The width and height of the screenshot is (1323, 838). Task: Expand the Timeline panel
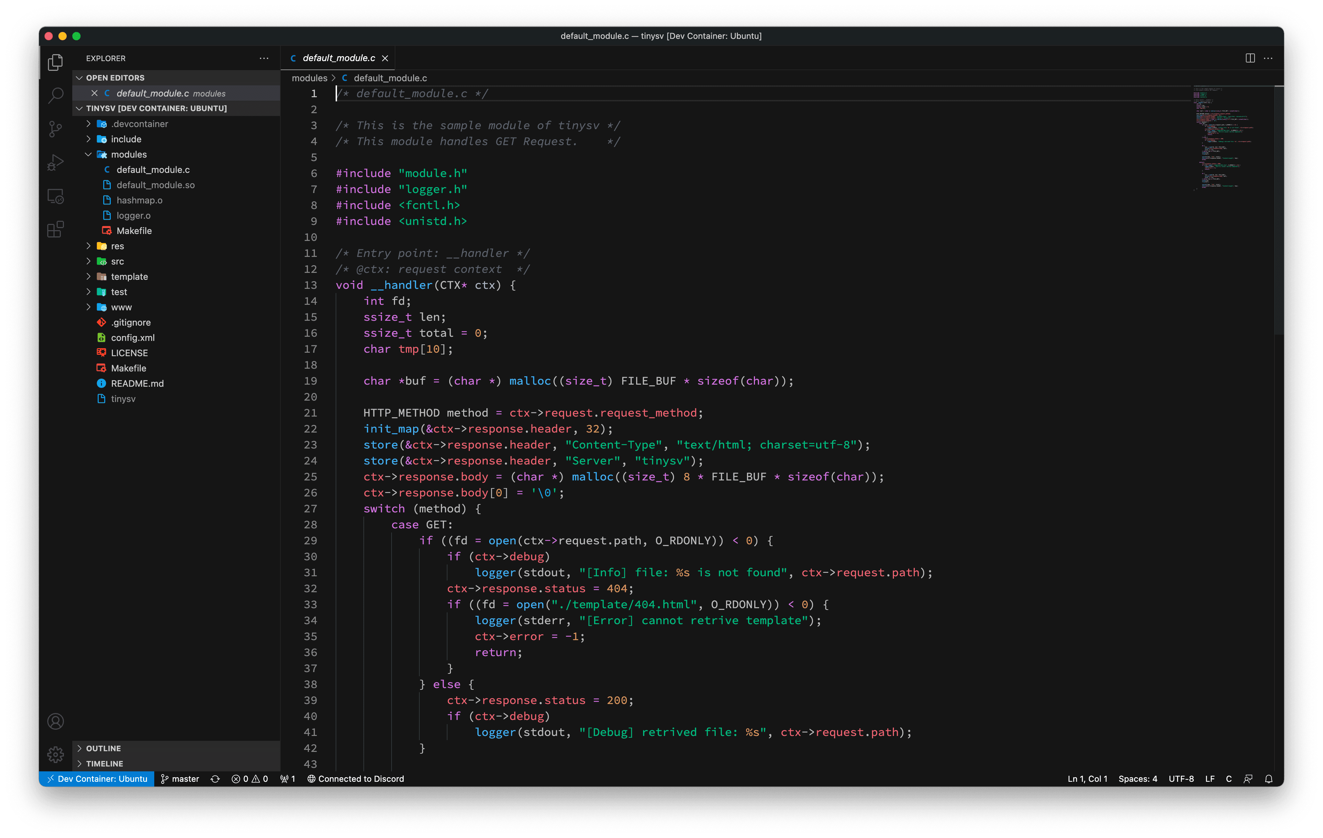click(x=176, y=764)
